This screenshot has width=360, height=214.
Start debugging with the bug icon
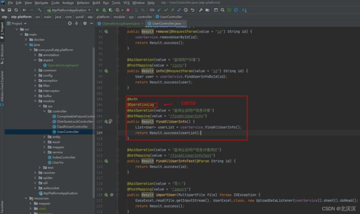(x=104, y=10)
